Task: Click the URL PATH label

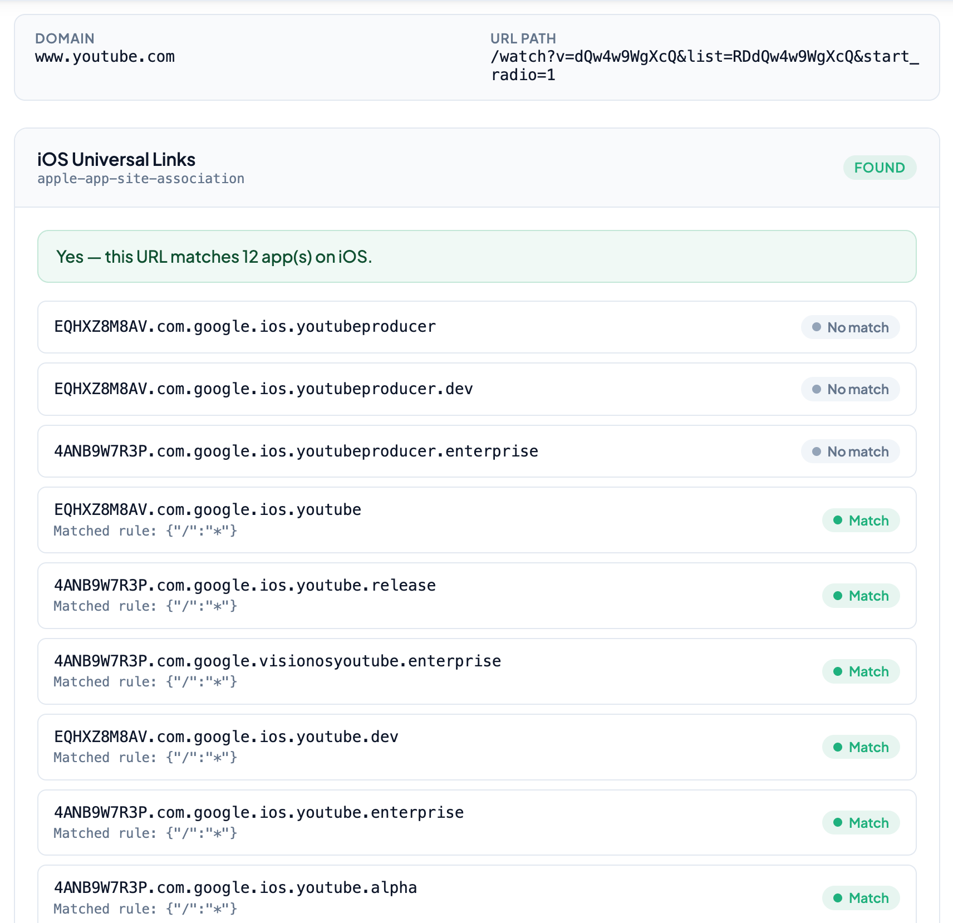Action: tap(523, 38)
